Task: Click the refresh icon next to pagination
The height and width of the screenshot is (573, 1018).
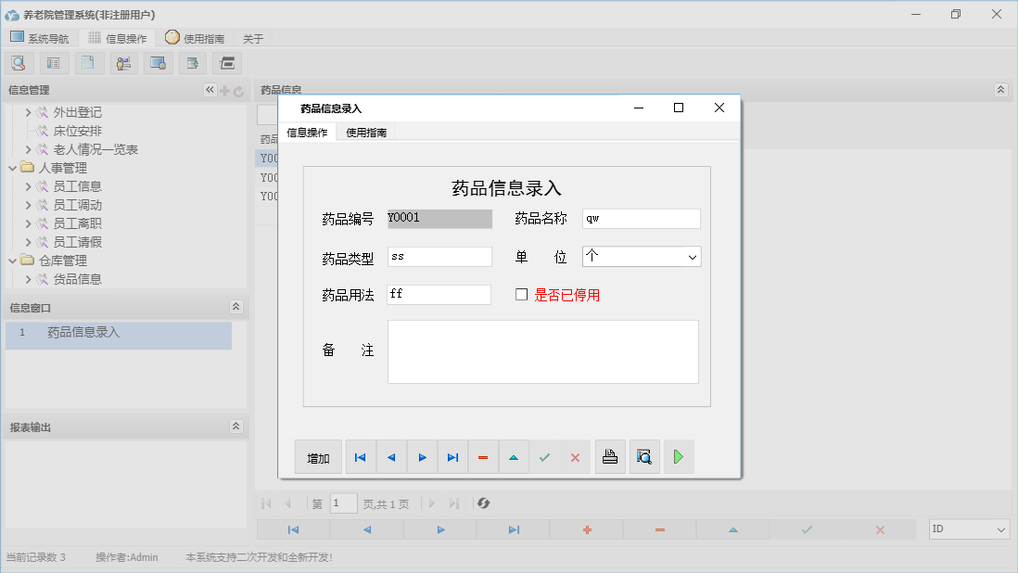Action: pos(482,503)
